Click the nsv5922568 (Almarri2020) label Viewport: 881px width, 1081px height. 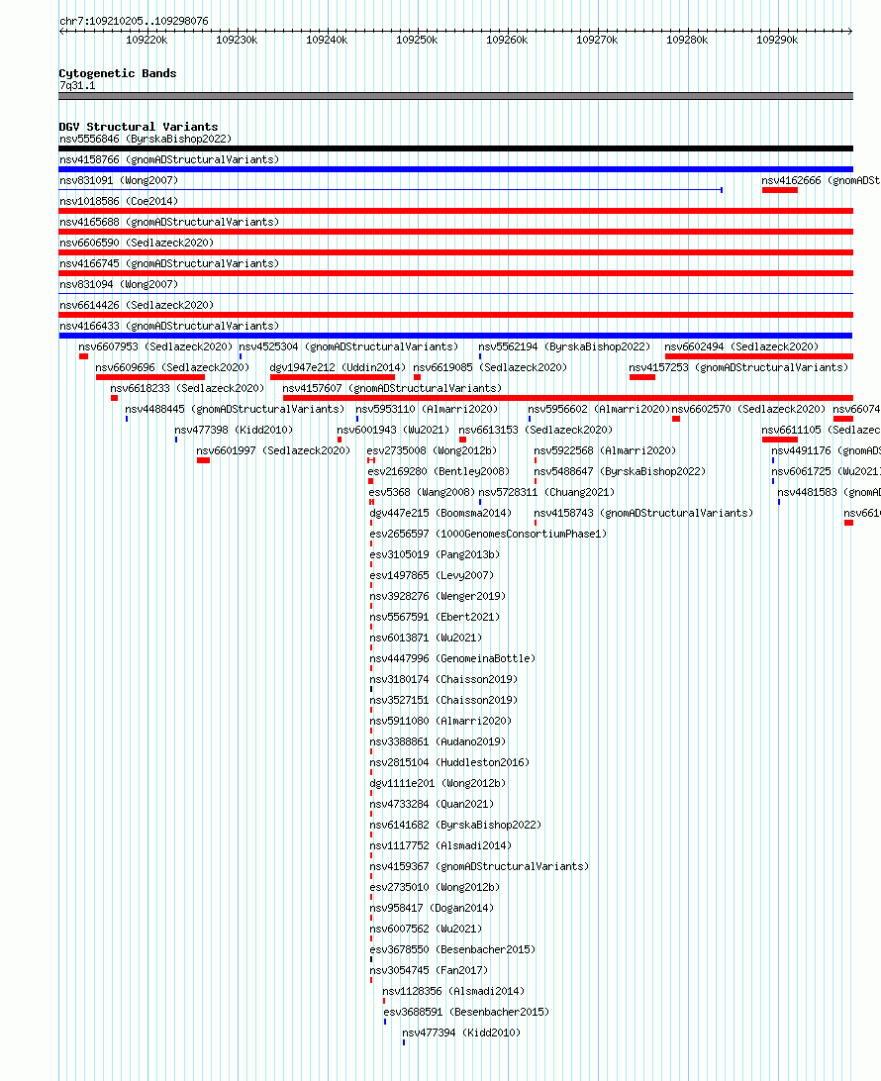coord(605,450)
